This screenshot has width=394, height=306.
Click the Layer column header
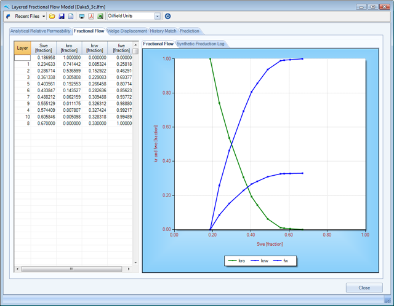pos(22,48)
